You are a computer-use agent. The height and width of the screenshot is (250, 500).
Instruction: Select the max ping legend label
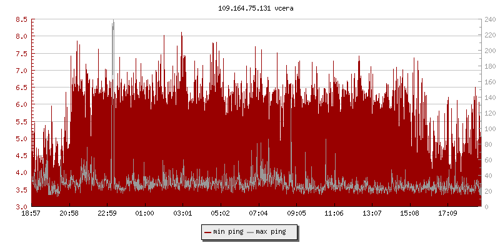(x=271, y=232)
